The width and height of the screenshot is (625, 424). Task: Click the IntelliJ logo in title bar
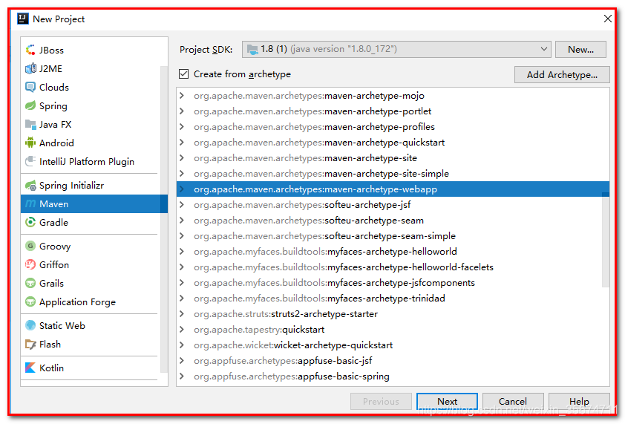tap(23, 19)
